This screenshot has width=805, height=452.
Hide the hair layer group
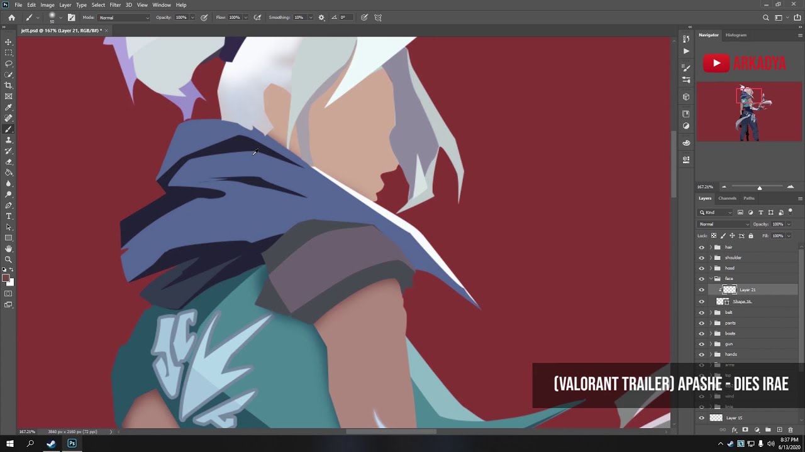click(702, 247)
